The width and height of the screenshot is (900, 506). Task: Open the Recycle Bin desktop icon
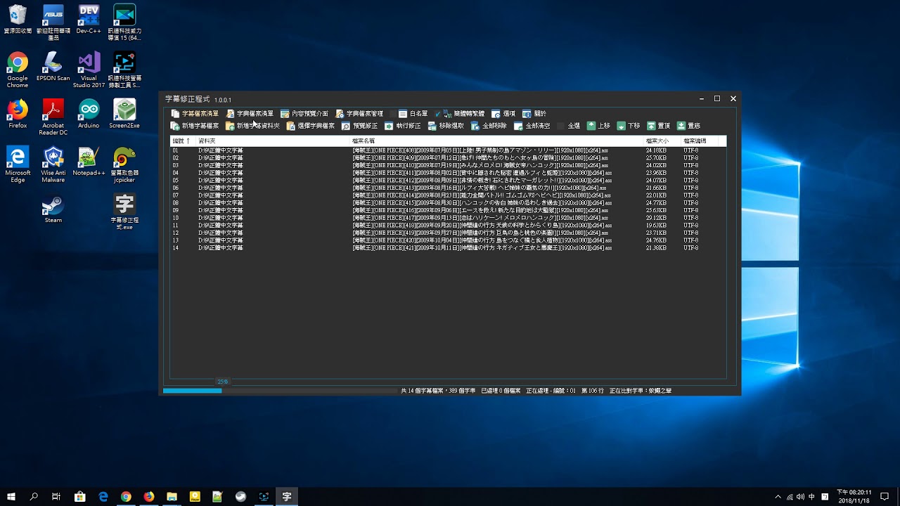pyautogui.click(x=18, y=20)
